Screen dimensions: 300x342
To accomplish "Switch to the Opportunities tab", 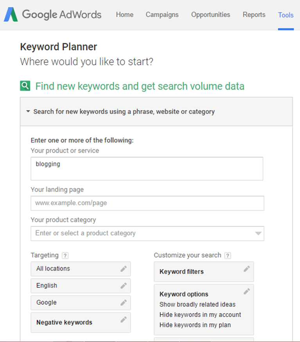I will tap(210, 15).
